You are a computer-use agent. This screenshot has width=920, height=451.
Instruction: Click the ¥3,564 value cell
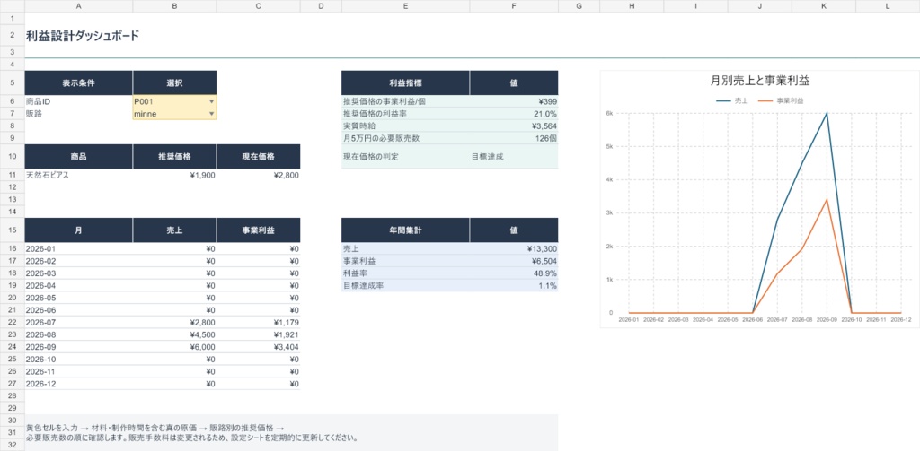coord(514,126)
